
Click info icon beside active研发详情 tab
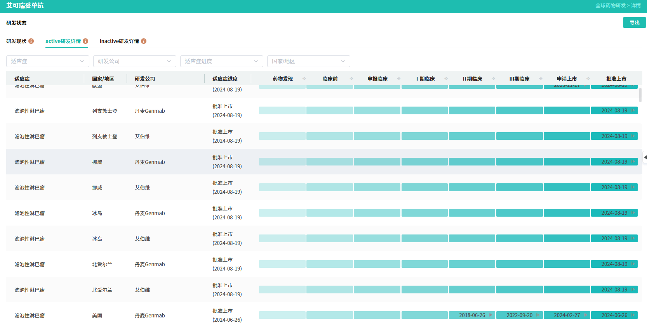click(85, 41)
